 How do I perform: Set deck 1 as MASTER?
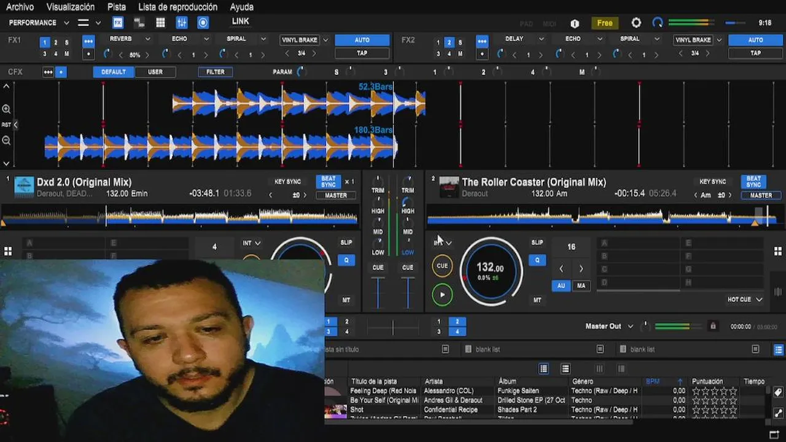point(336,195)
